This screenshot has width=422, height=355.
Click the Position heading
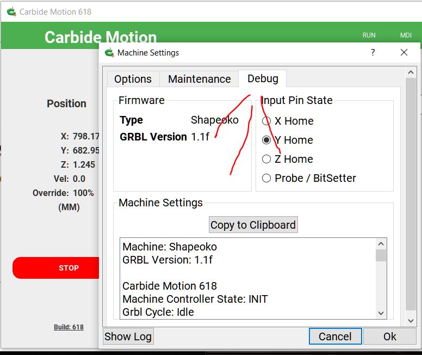[66, 103]
